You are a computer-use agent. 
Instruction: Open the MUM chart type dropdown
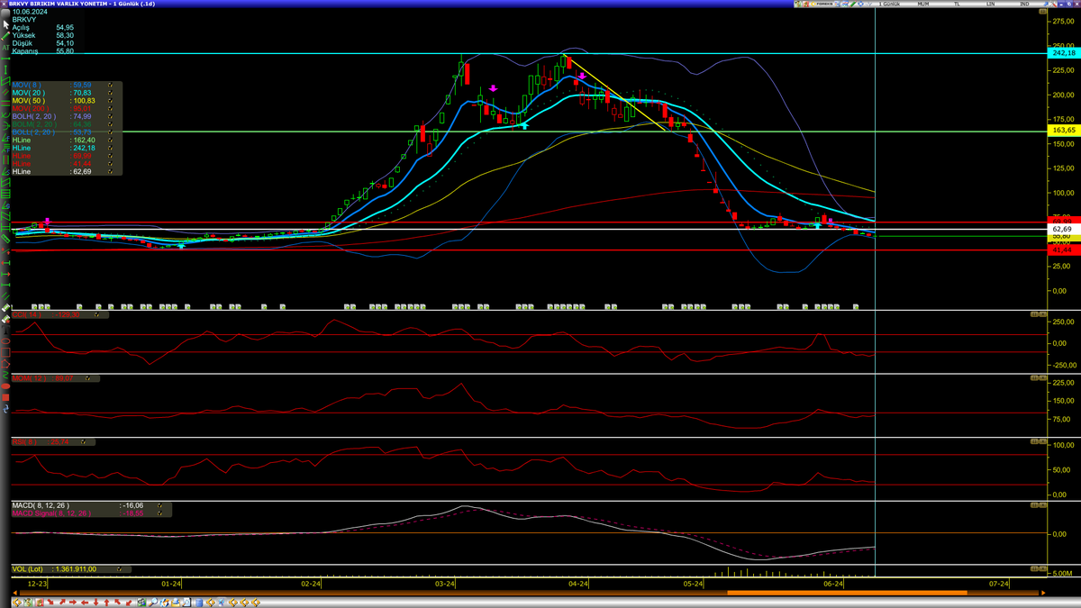click(x=923, y=5)
